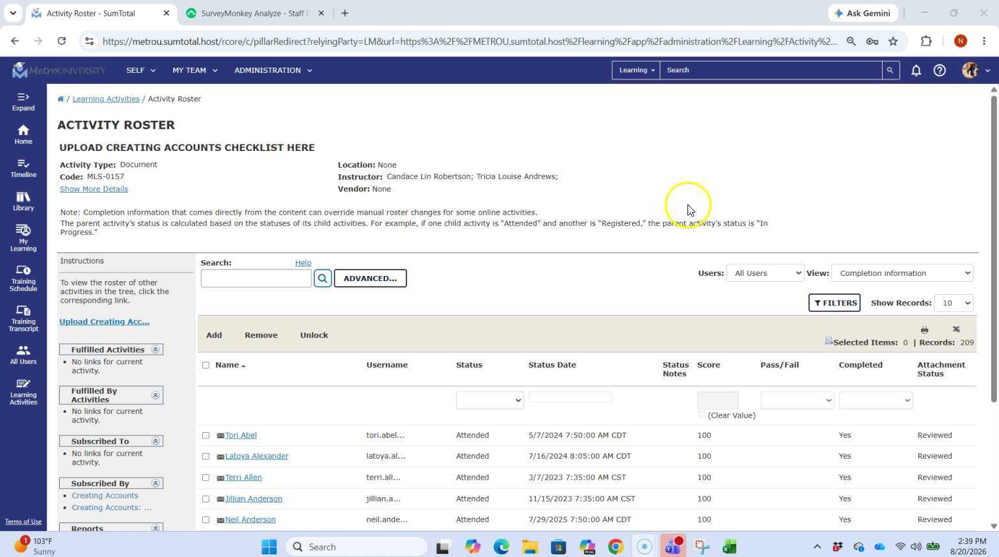The height and width of the screenshot is (557, 999).
Task: Check the box for Neil Anderson
Action: (x=206, y=520)
